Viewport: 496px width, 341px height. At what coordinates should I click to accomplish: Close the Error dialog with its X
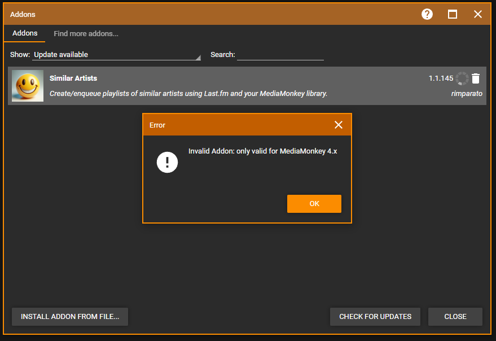coord(339,125)
